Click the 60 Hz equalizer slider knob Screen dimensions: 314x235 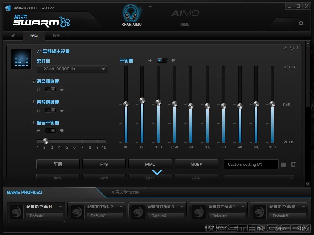pyautogui.click(x=142, y=100)
